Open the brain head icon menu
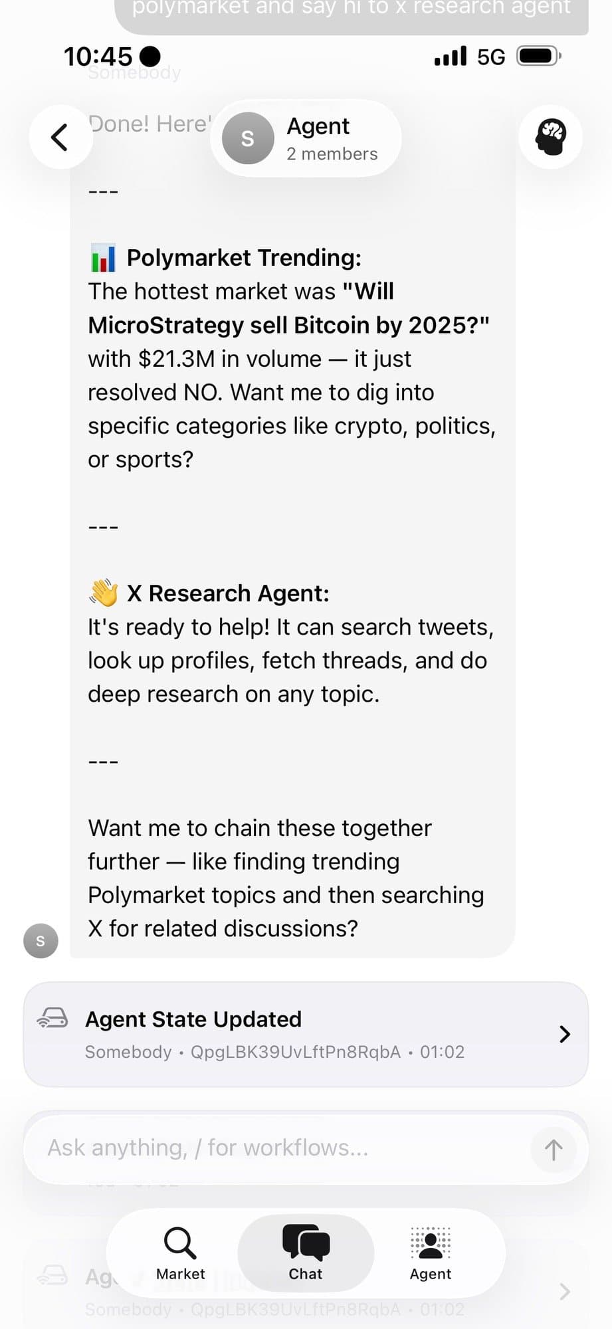 coord(550,138)
